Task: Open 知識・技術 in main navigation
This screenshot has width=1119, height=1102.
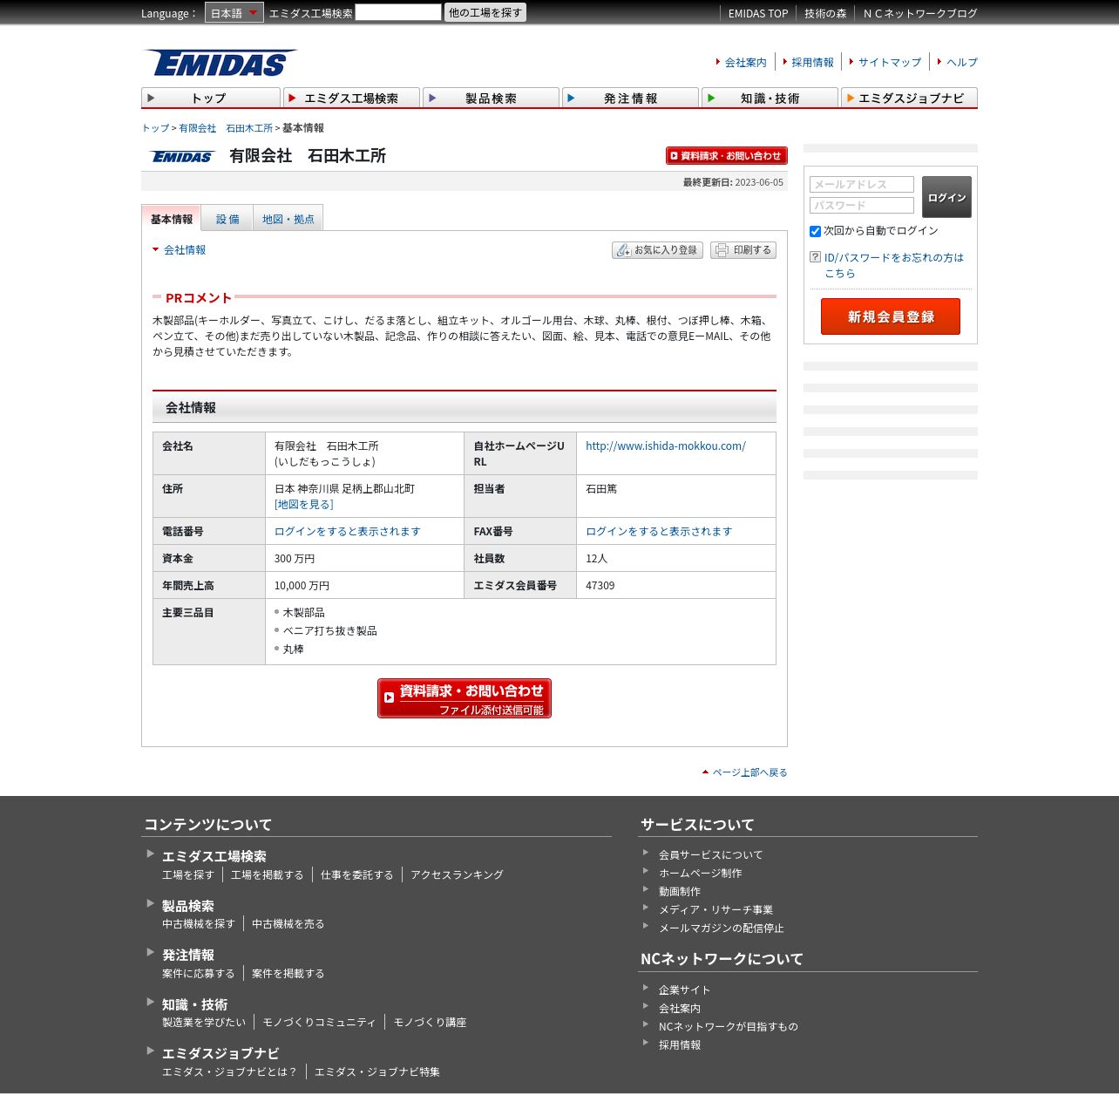Action: coord(770,98)
